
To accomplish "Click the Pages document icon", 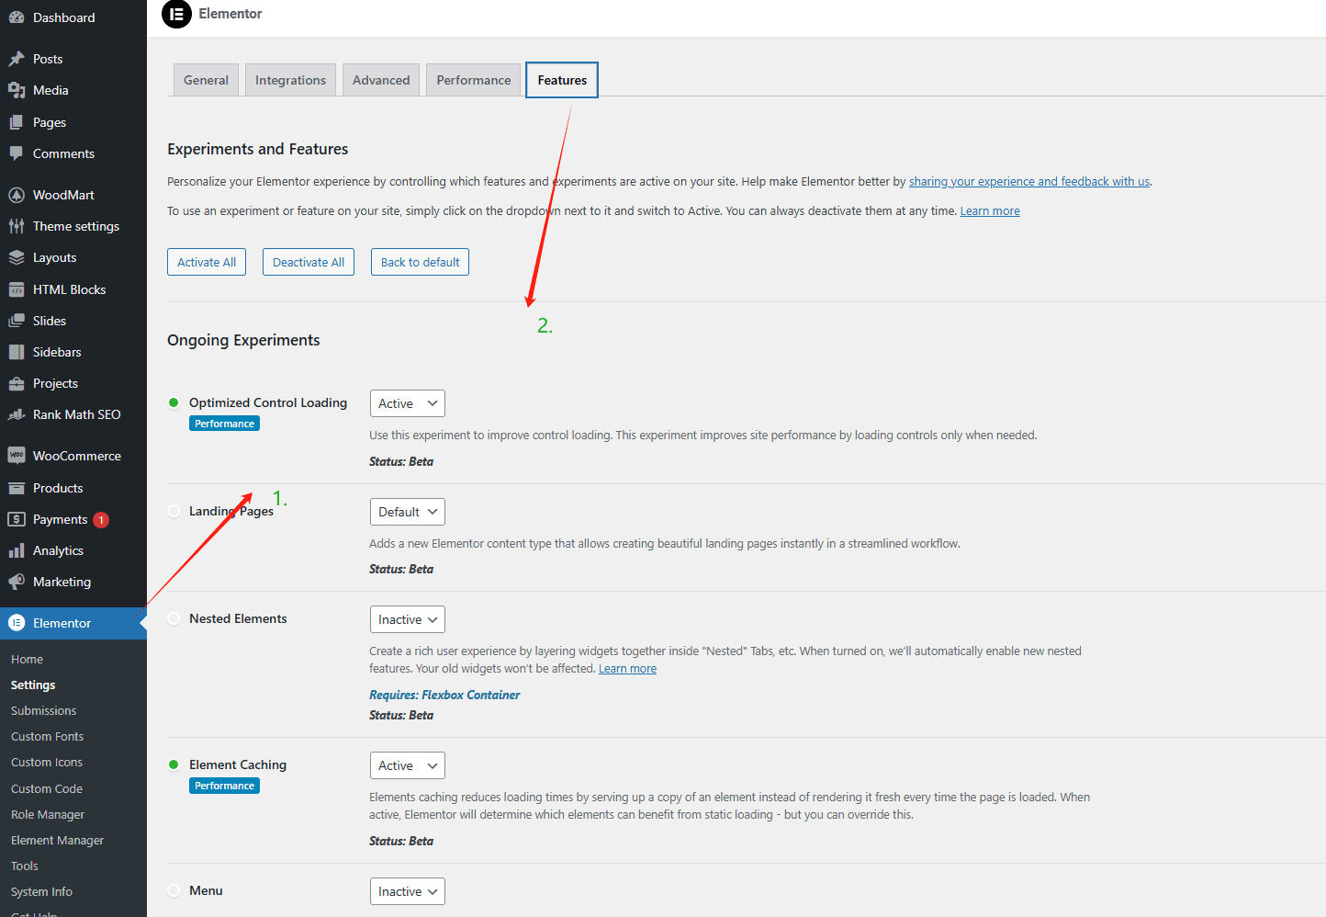I will pyautogui.click(x=17, y=122).
